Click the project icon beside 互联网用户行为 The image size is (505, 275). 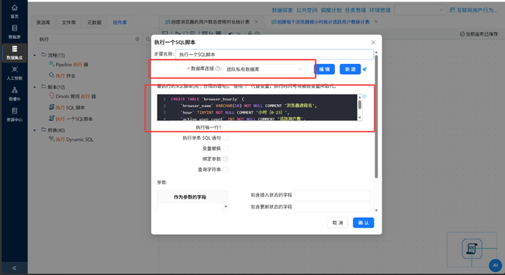[452, 10]
